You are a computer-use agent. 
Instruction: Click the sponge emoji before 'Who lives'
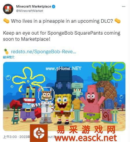click(x=6, y=21)
